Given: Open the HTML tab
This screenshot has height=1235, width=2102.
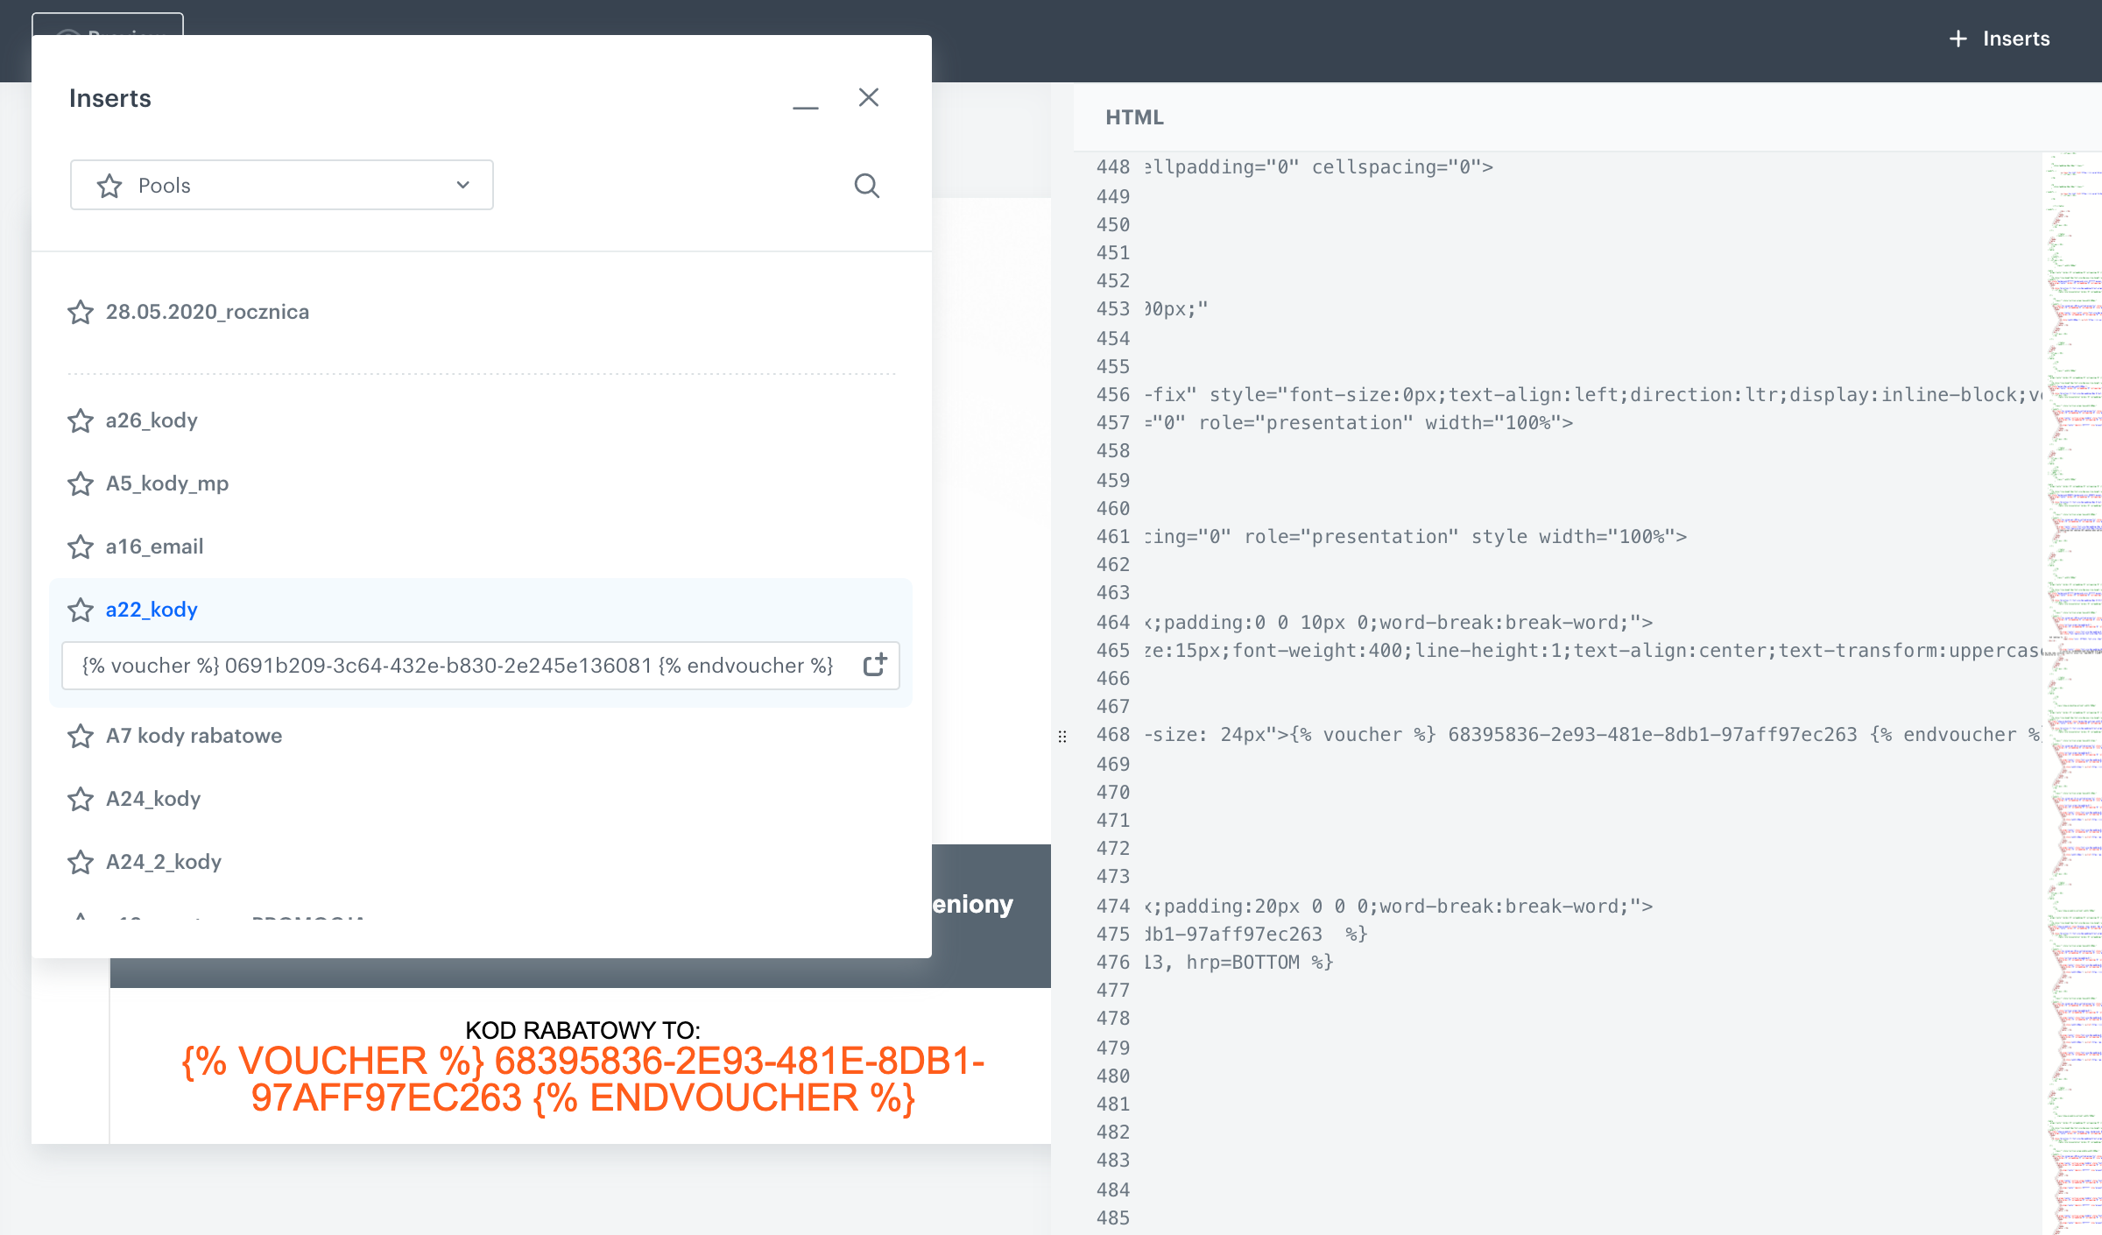Looking at the screenshot, I should 1134,117.
